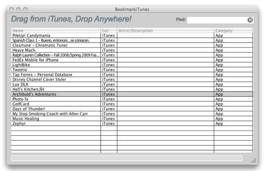Select Archibald's Adventures highlighted row
Viewport: 264px width, 171px height.
coord(132,94)
